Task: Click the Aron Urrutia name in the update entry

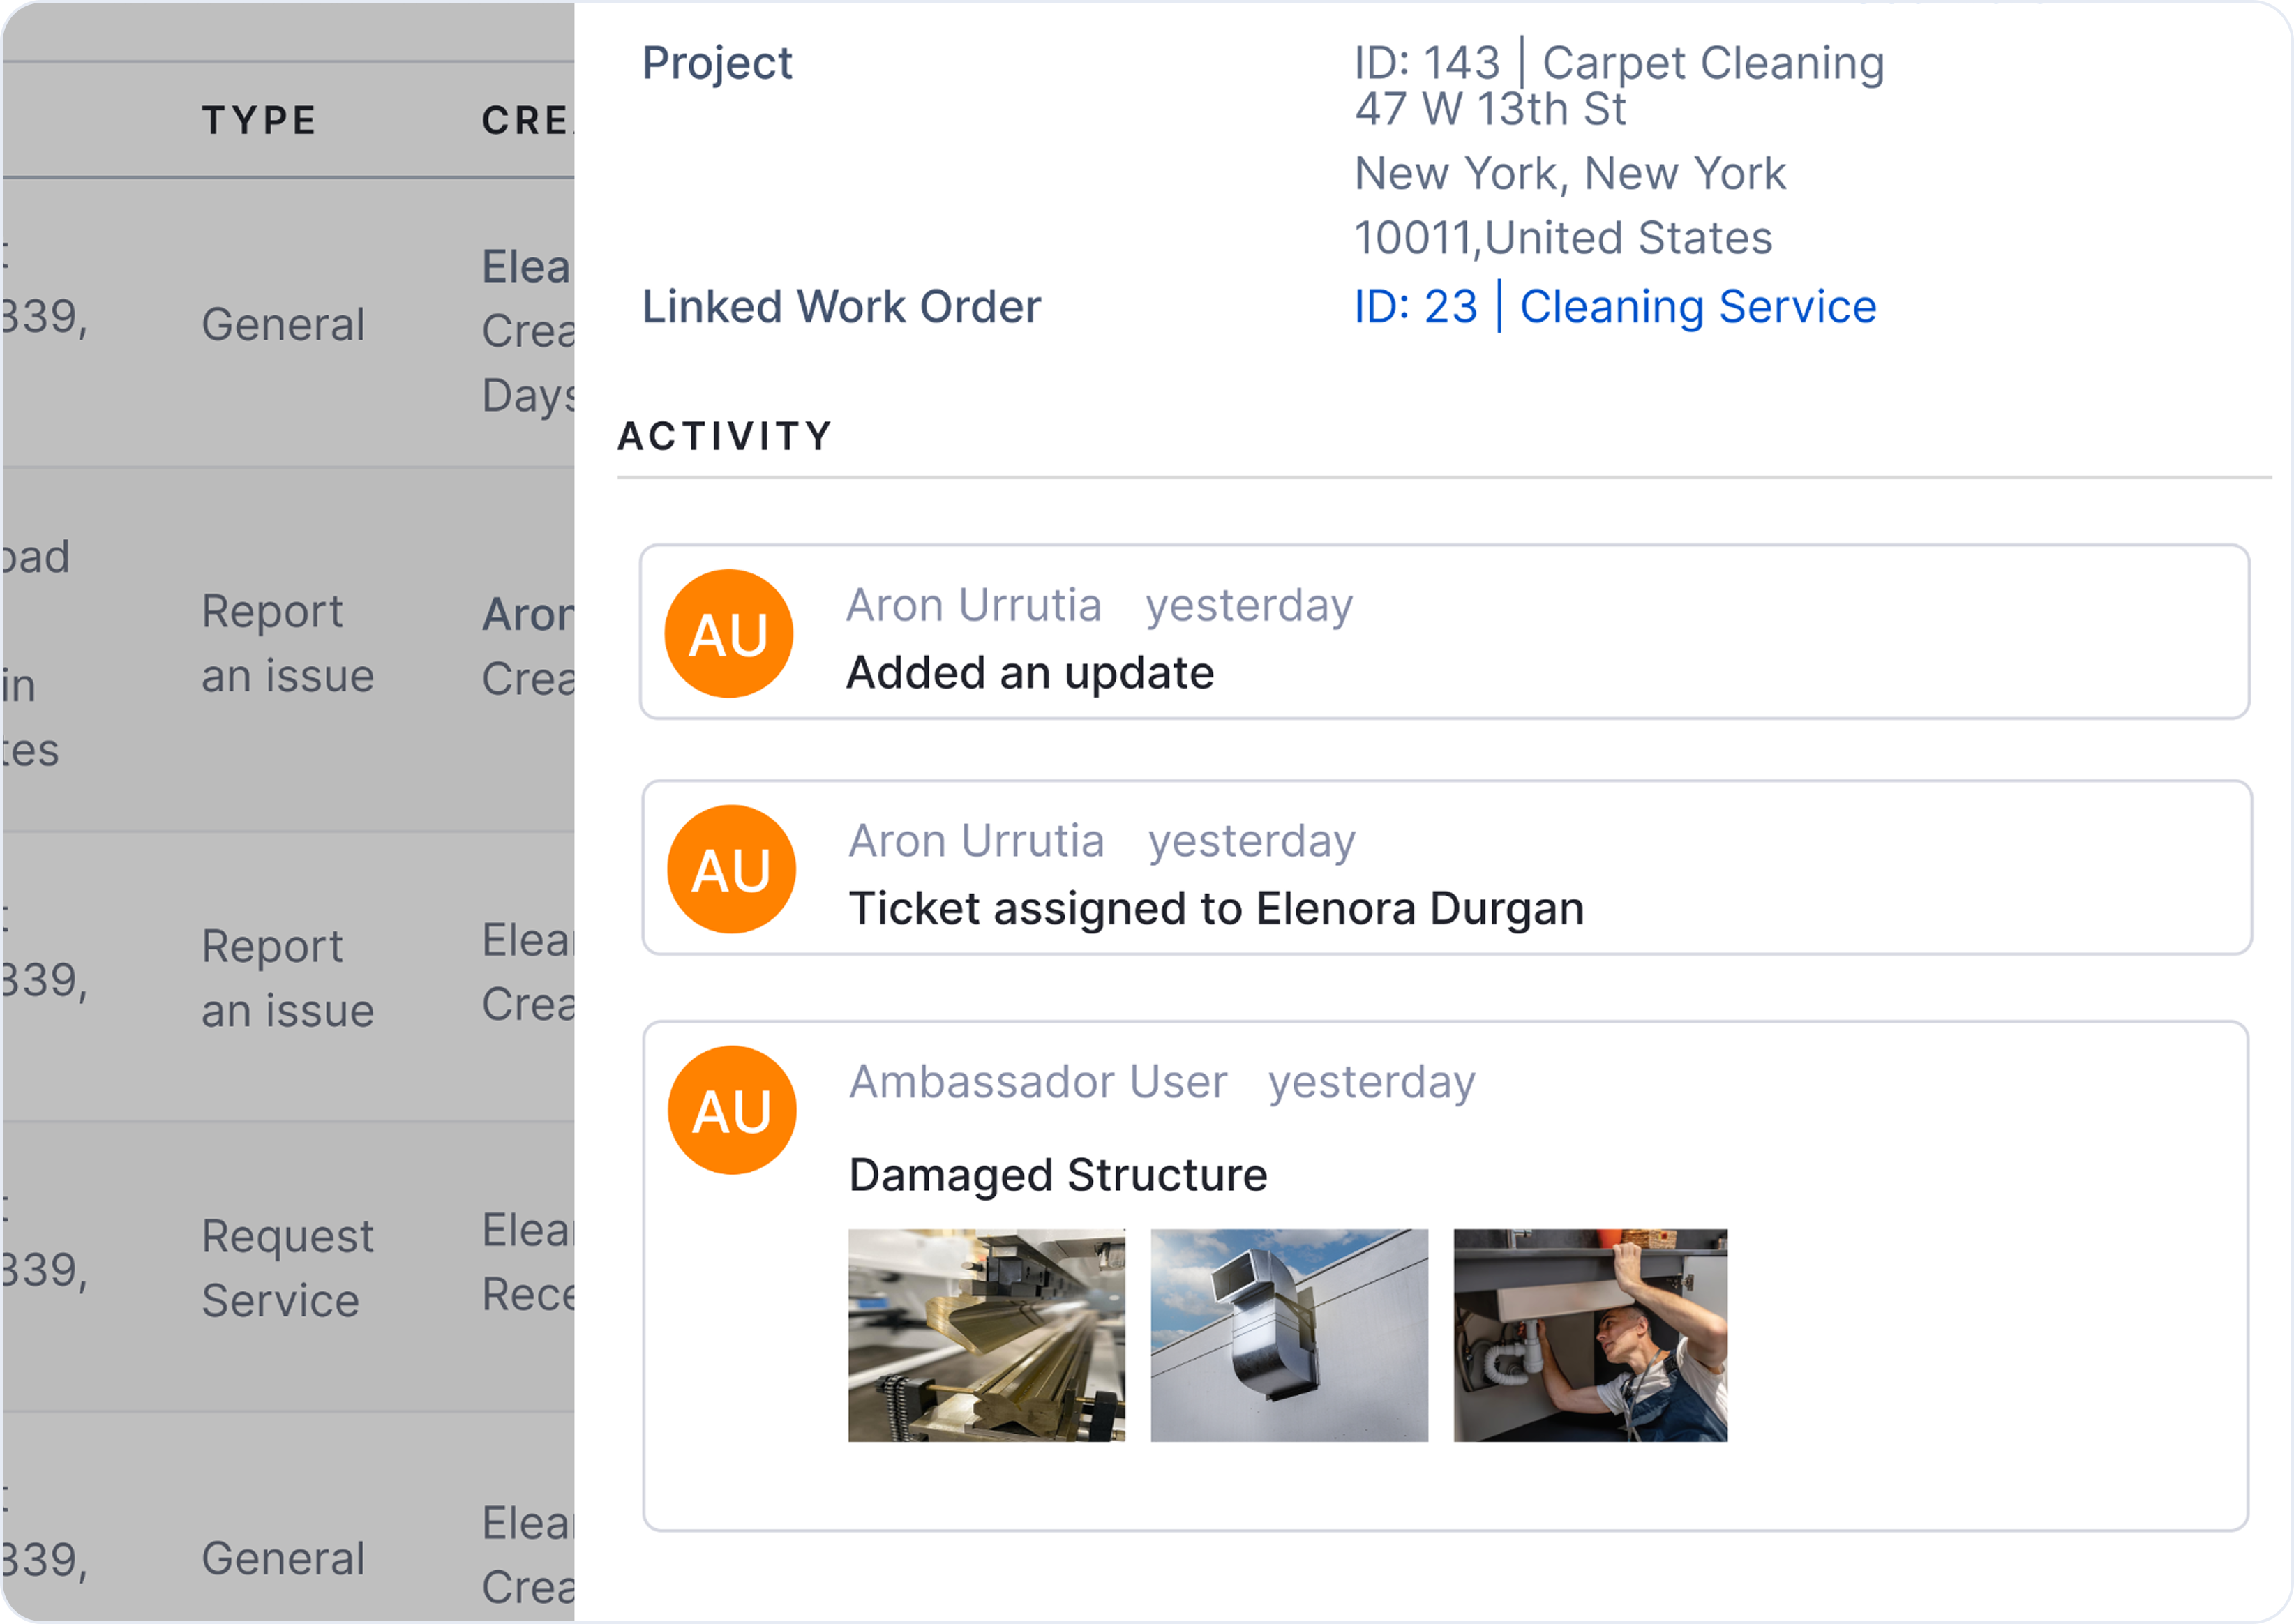Action: [973, 605]
